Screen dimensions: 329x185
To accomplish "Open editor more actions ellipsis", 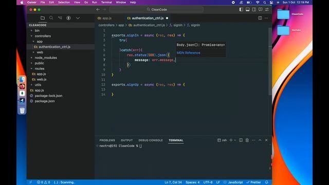I will point(266,18).
